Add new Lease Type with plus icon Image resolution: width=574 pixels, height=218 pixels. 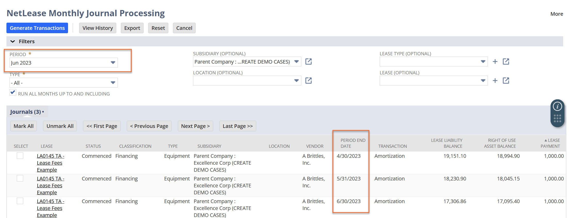coord(495,62)
